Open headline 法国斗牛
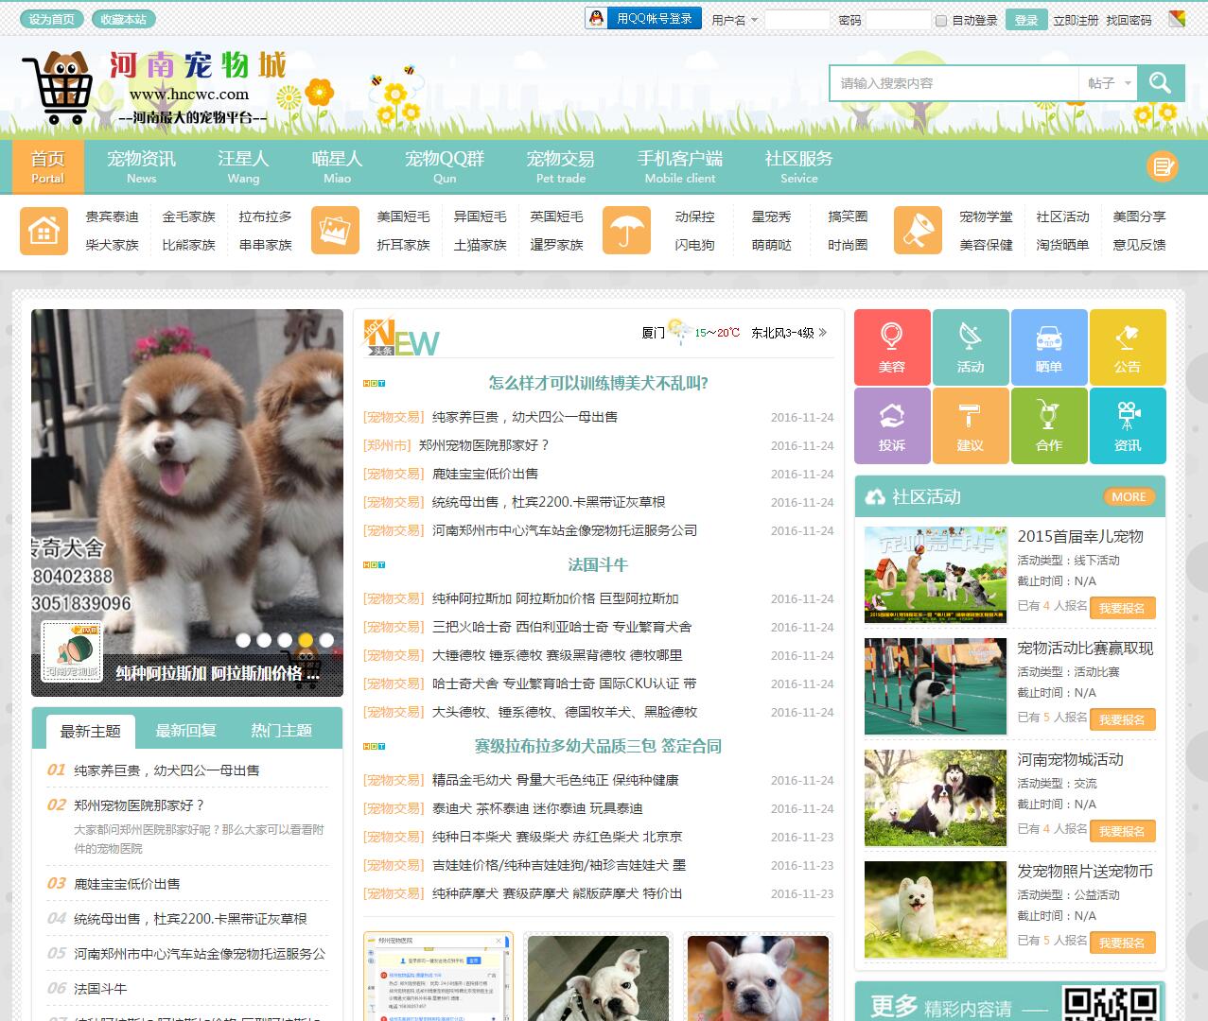This screenshot has width=1208, height=1021. pyautogui.click(x=598, y=564)
